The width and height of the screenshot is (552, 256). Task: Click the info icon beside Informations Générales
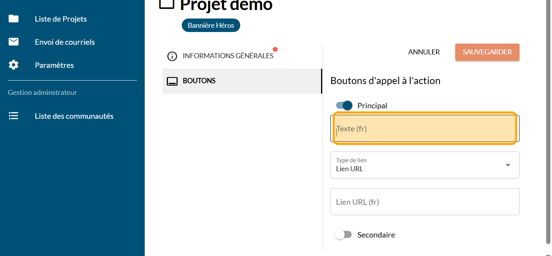[x=172, y=56]
